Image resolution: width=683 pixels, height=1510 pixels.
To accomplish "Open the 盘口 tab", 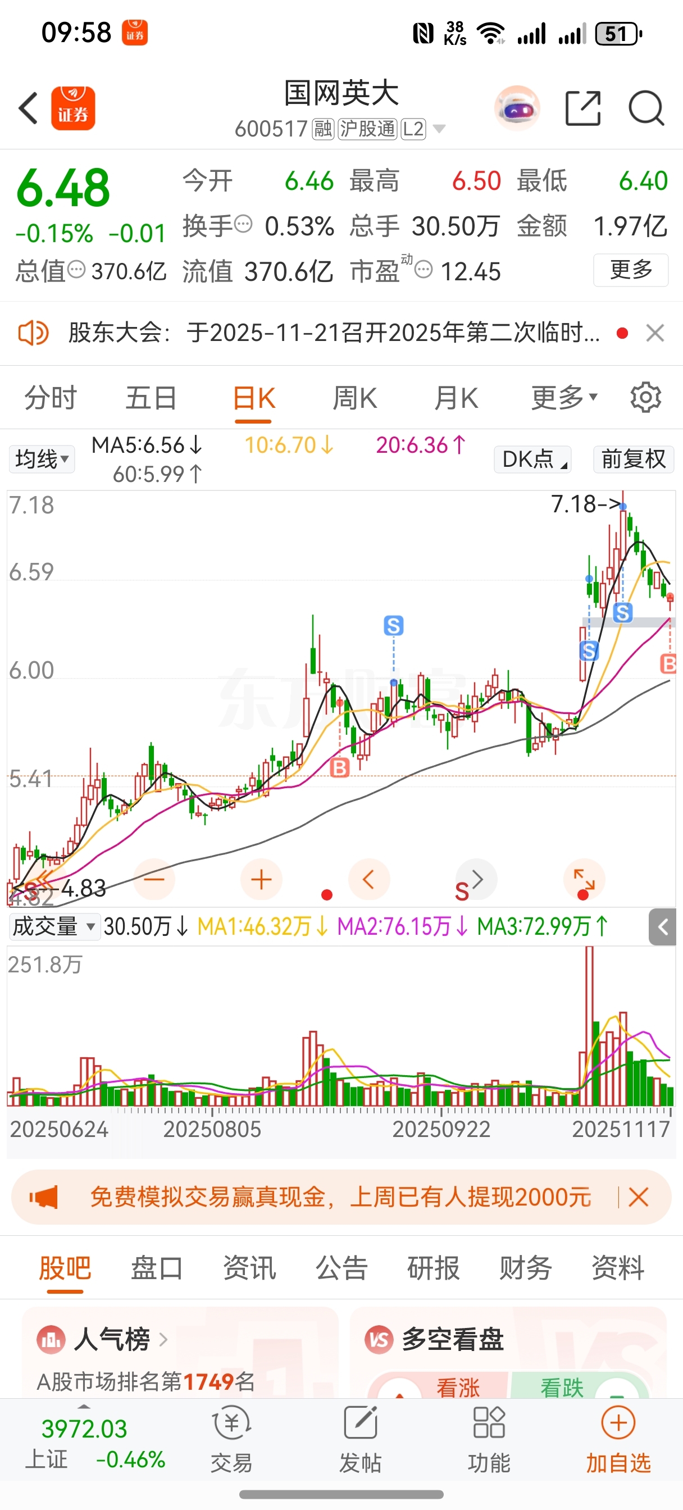I will click(157, 1268).
